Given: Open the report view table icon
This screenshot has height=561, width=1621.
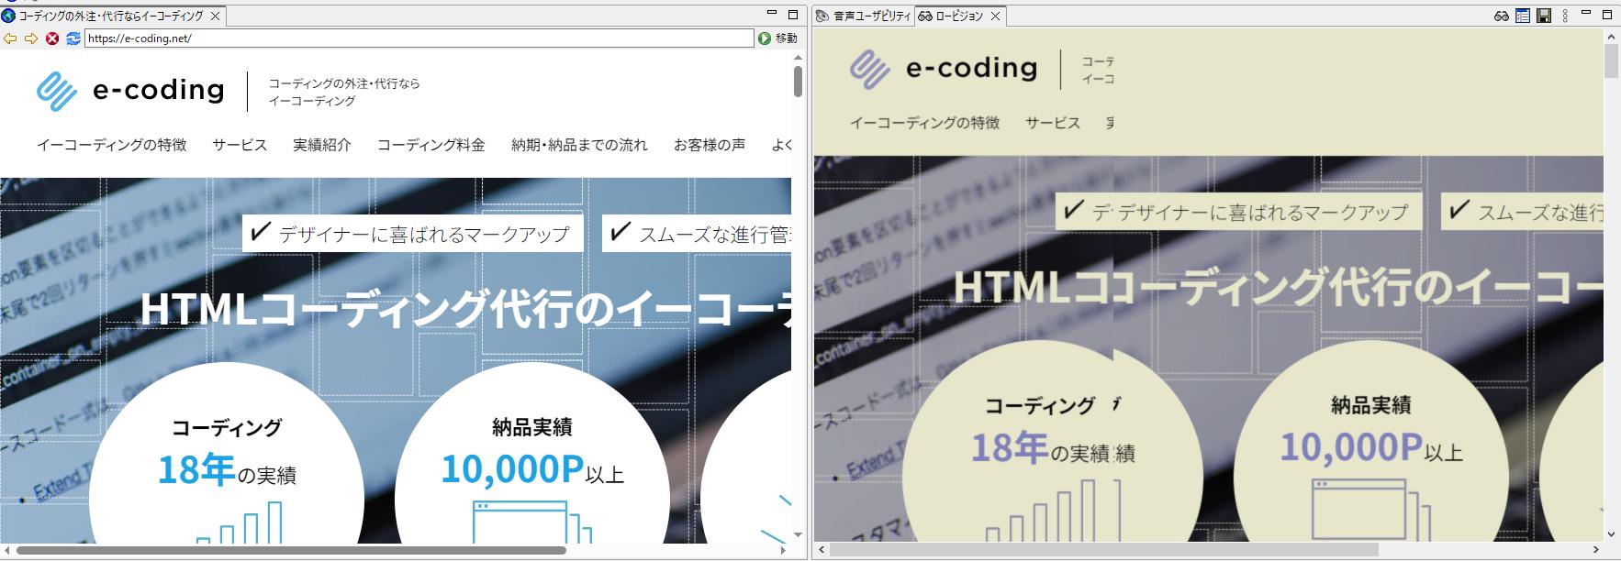Looking at the screenshot, I should pos(1523,16).
